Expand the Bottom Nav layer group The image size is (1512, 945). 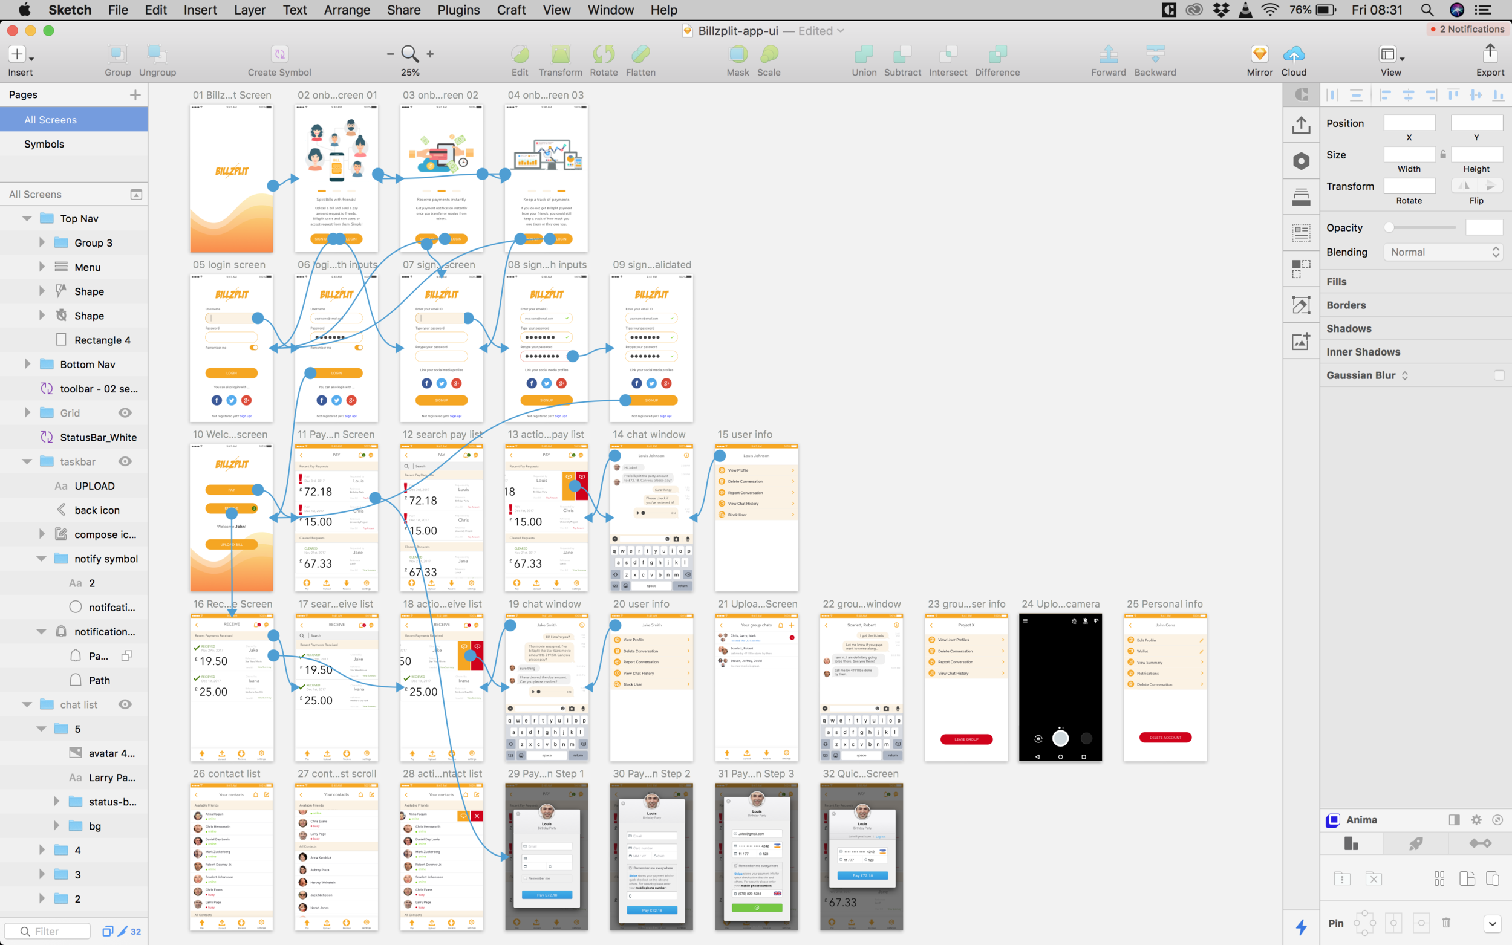pyautogui.click(x=27, y=365)
